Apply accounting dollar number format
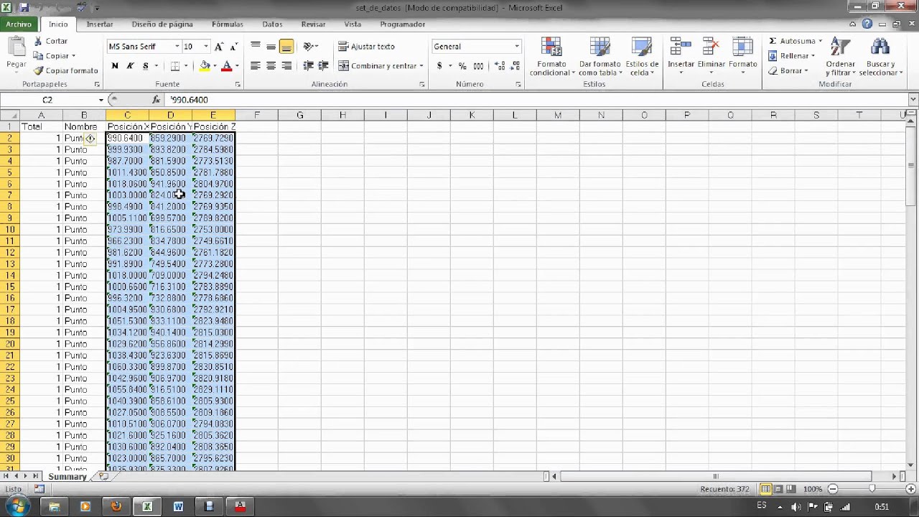 [x=439, y=66]
